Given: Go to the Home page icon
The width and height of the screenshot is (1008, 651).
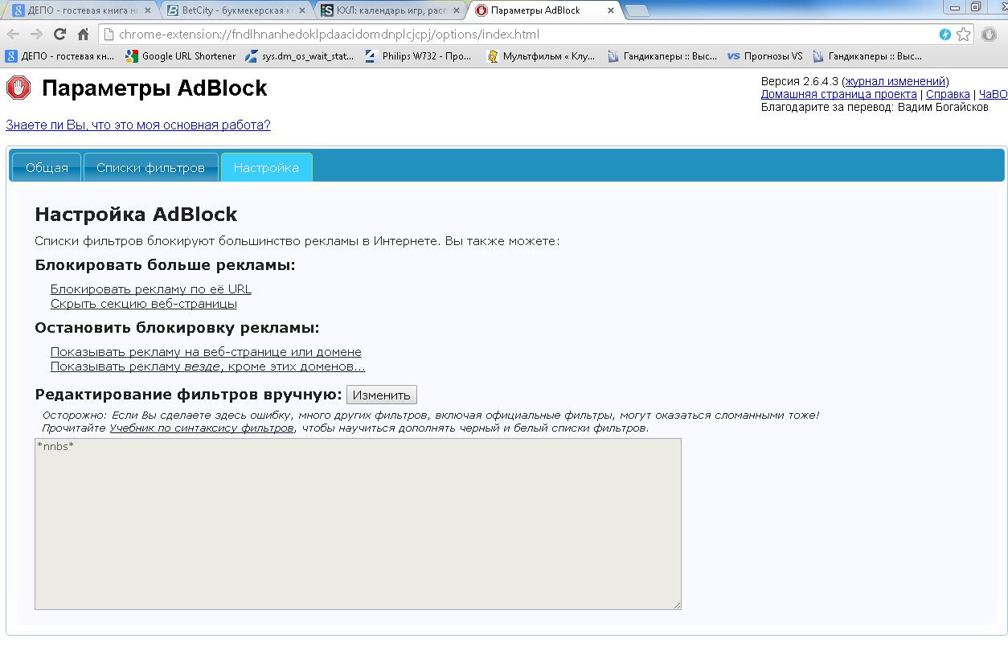Looking at the screenshot, I should click(x=83, y=35).
